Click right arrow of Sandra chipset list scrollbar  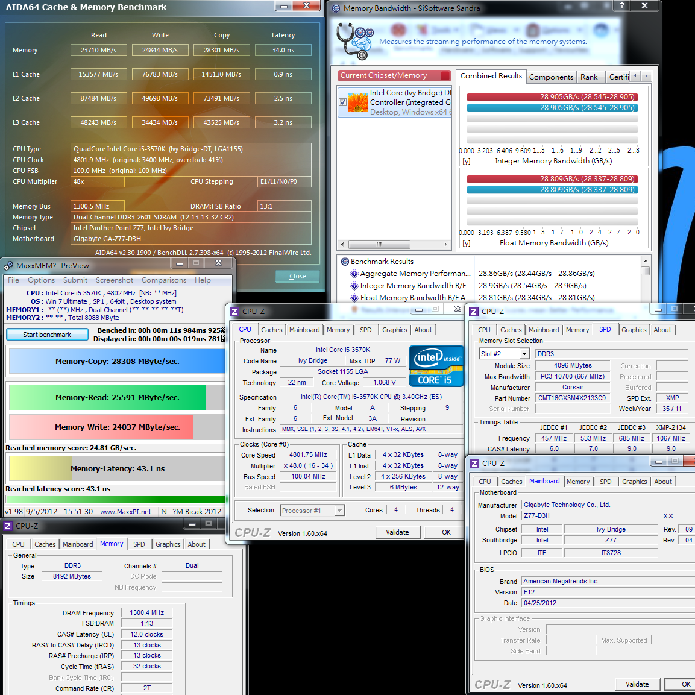click(x=445, y=244)
